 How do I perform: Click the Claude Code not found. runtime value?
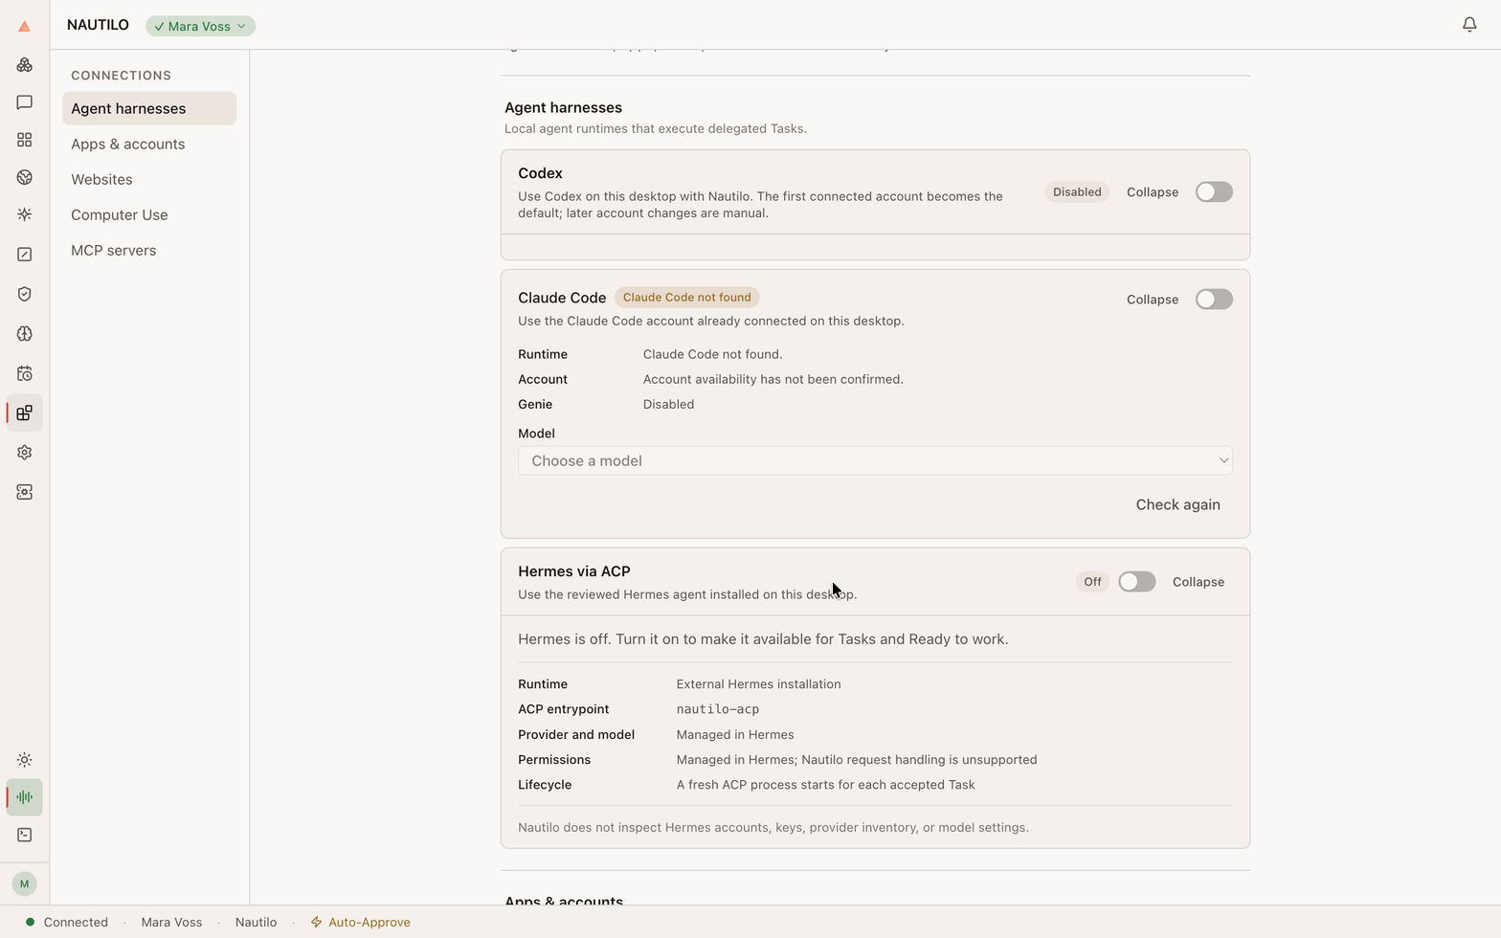coord(713,354)
